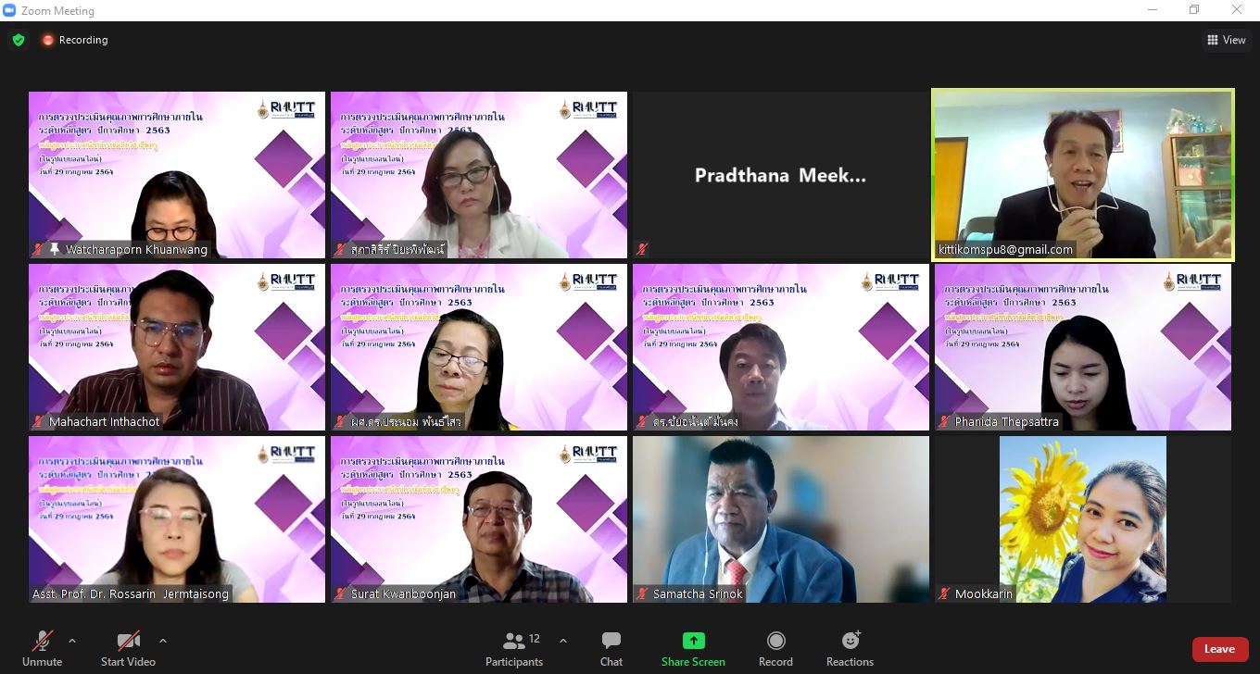The image size is (1260, 674).
Task: Select Samatcha Srinok video tile
Action: (x=780, y=519)
